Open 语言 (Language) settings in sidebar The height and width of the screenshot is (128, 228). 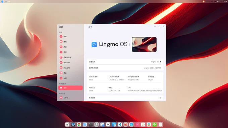pyautogui.click(x=70, y=73)
